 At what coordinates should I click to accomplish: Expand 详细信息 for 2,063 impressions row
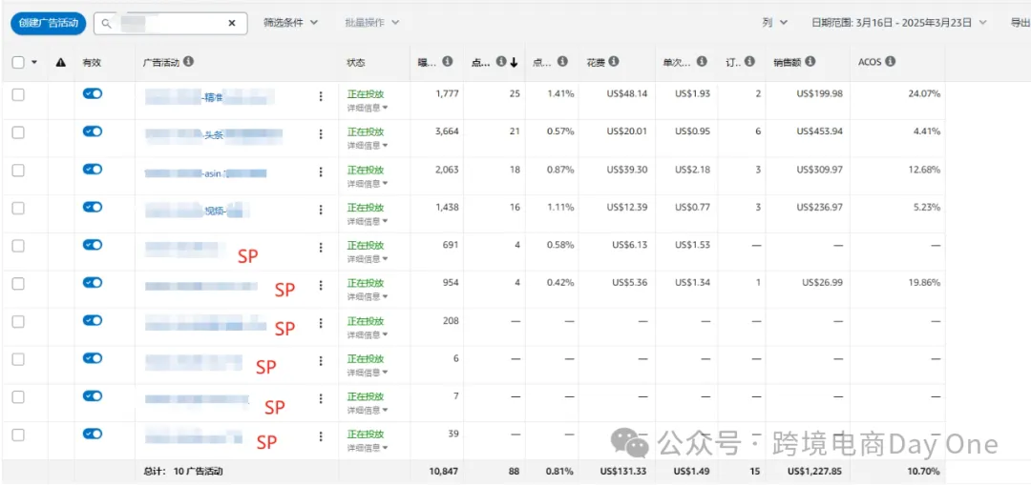(368, 183)
